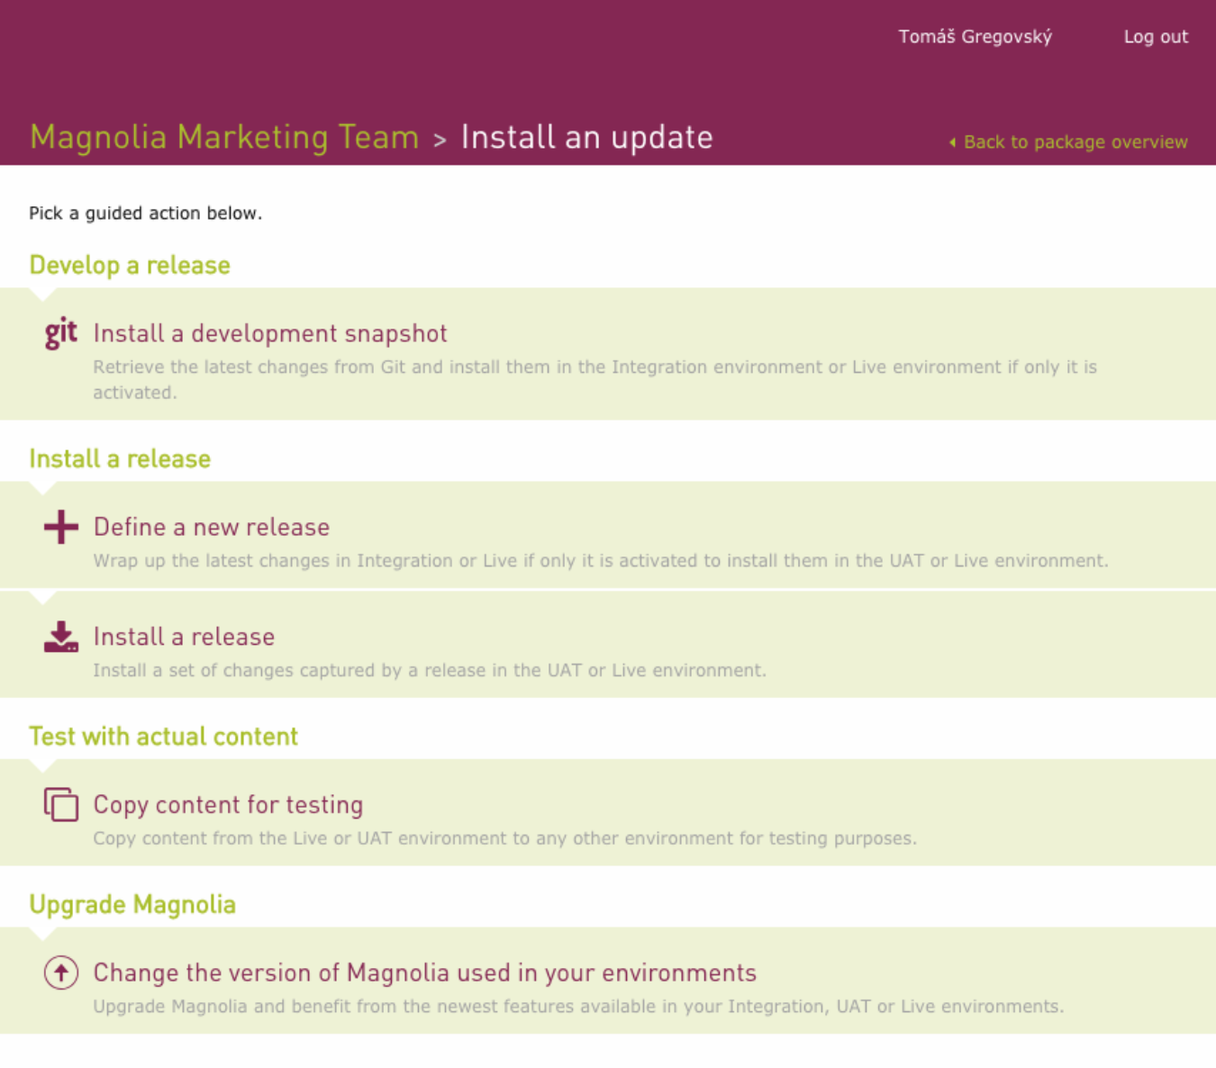Choose Copy content for testing
The height and width of the screenshot is (1068, 1216).
pos(228,804)
